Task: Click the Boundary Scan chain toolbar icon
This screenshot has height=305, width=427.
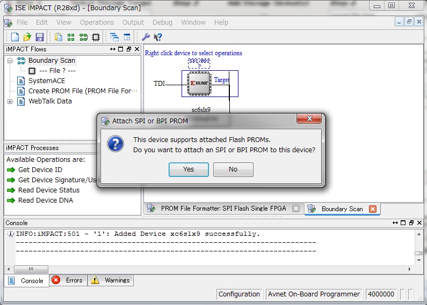Action: pos(83,37)
